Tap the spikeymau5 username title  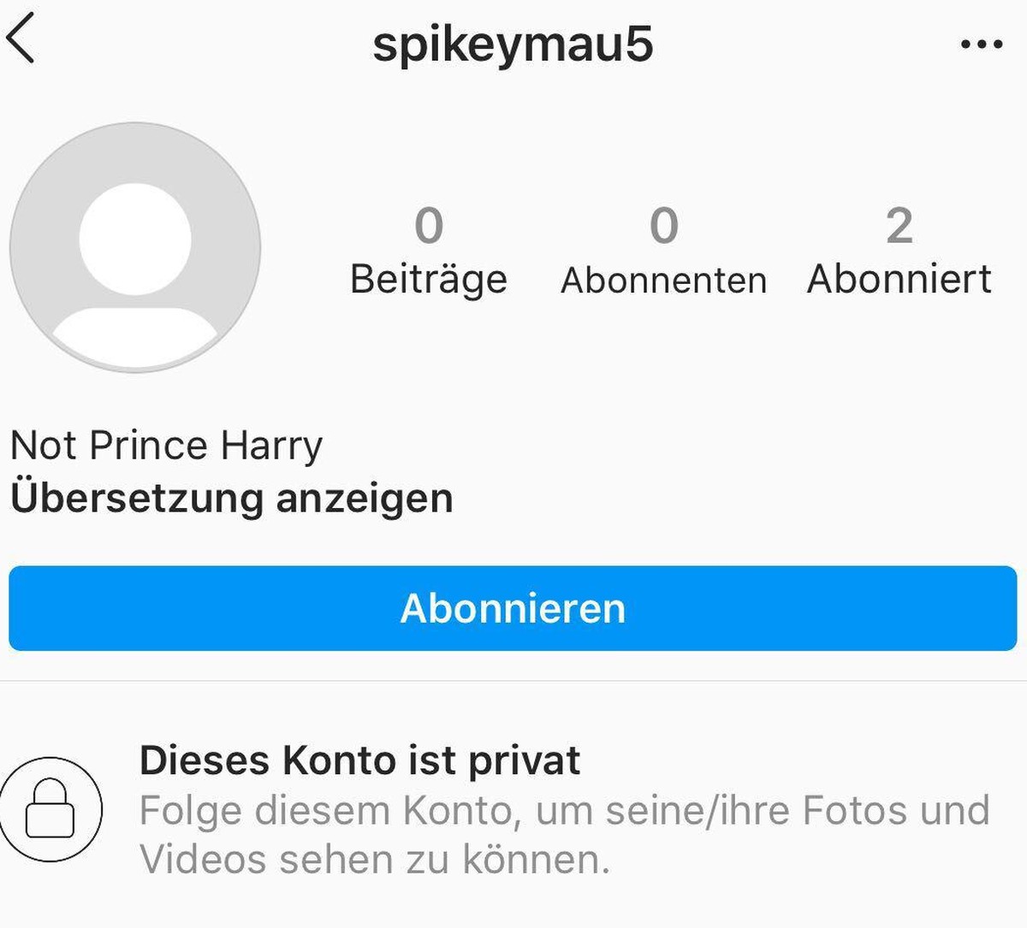coord(513,44)
